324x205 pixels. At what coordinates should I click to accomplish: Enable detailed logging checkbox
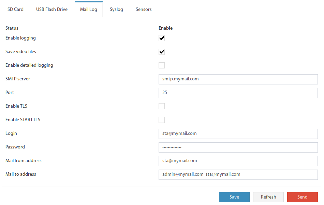[x=162, y=65]
